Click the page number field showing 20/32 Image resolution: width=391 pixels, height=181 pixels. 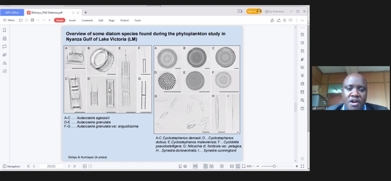point(51,166)
